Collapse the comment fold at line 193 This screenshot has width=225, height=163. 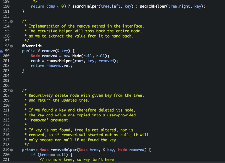pos(11,21)
